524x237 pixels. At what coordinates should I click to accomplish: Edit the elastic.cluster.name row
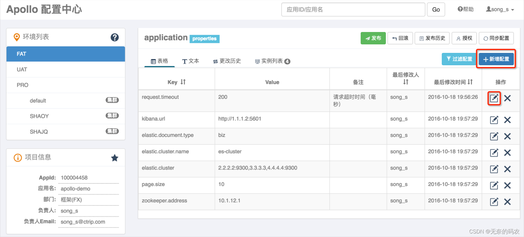click(x=494, y=153)
